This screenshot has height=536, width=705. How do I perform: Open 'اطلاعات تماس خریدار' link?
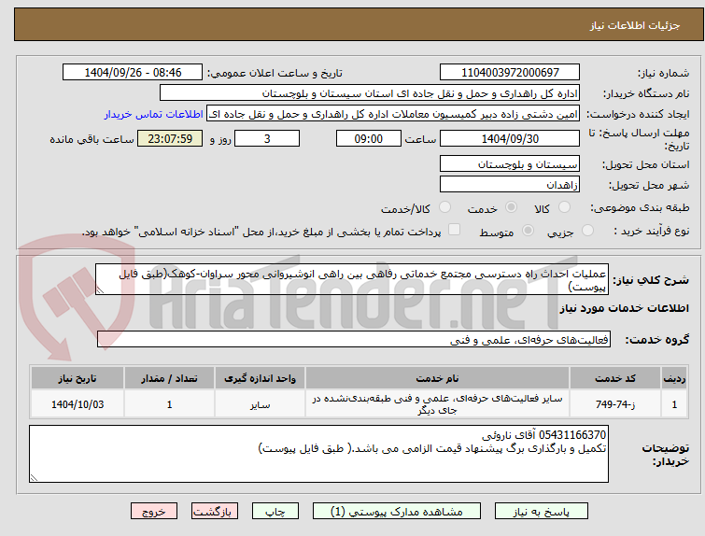tap(154, 114)
